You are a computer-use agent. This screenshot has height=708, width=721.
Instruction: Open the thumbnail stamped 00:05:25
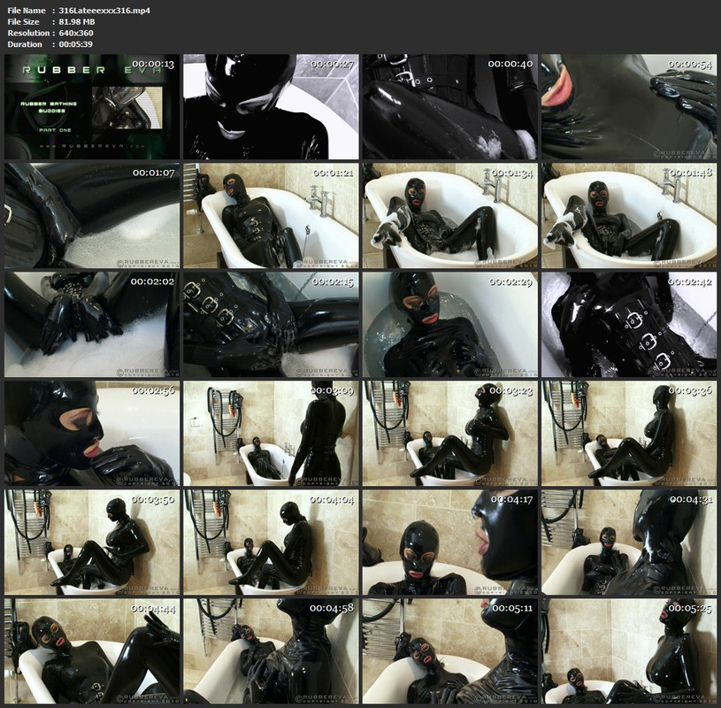click(629, 651)
